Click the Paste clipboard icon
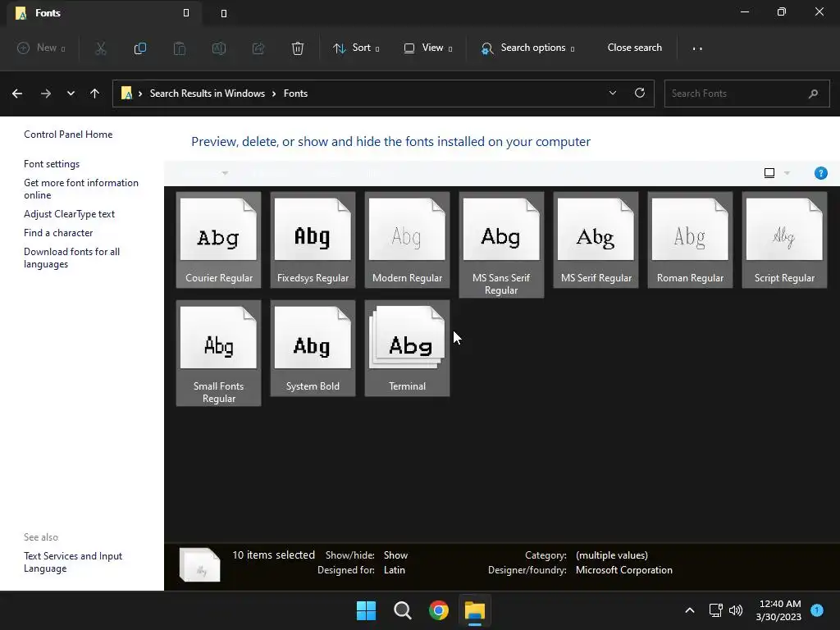840x630 pixels. (x=180, y=48)
